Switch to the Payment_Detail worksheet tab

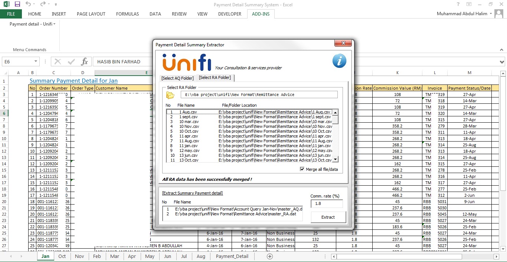click(x=232, y=256)
